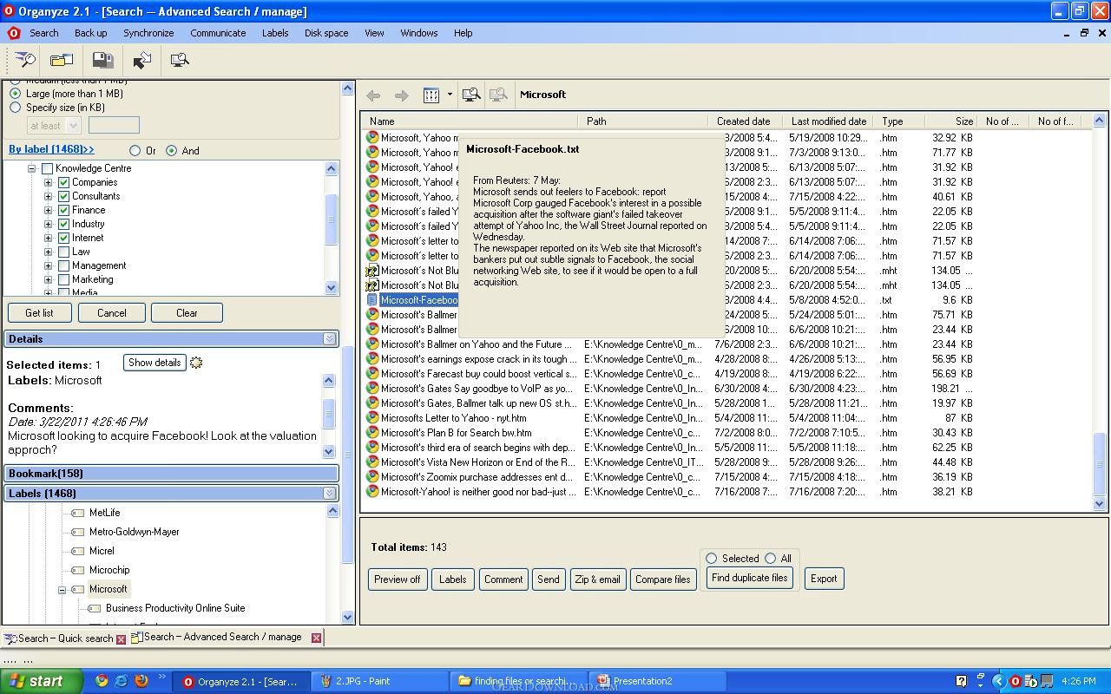Sort file list by the Size column header
The width and height of the screenshot is (1111, 694).
click(950, 121)
